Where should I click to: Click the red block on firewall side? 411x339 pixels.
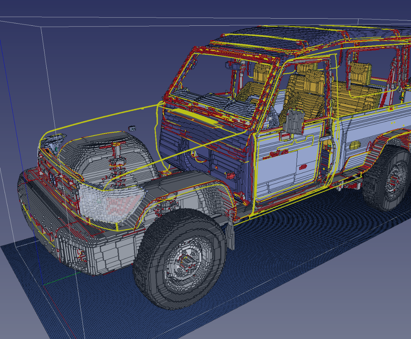pos(230,175)
